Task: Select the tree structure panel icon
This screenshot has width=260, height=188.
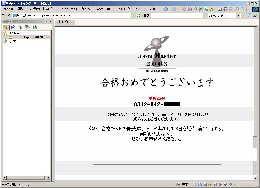Action: coord(20,27)
